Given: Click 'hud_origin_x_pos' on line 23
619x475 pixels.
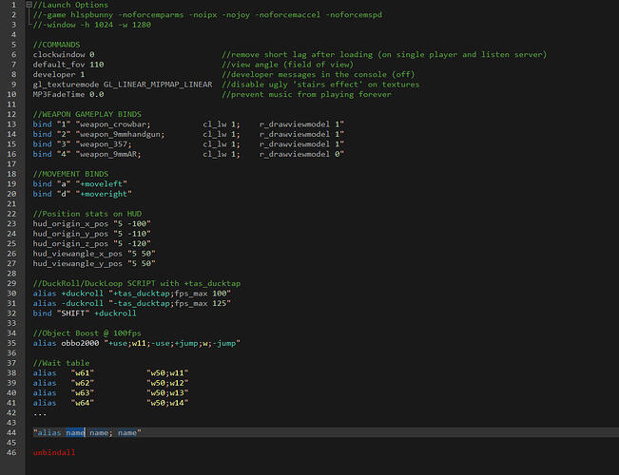Looking at the screenshot, I should click(70, 223).
